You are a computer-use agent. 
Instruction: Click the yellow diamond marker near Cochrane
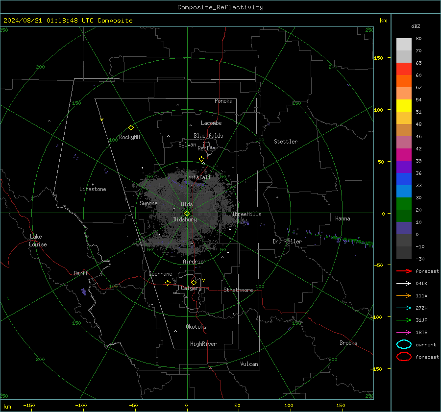tap(168, 283)
